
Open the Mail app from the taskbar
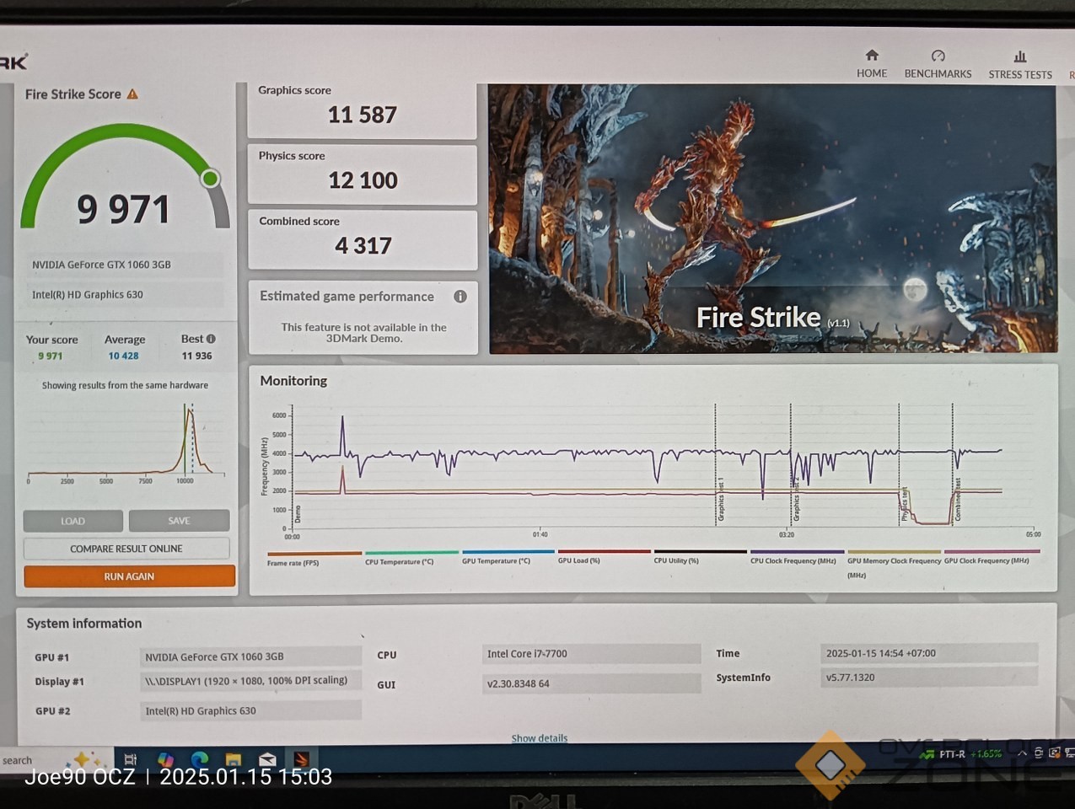tap(267, 759)
